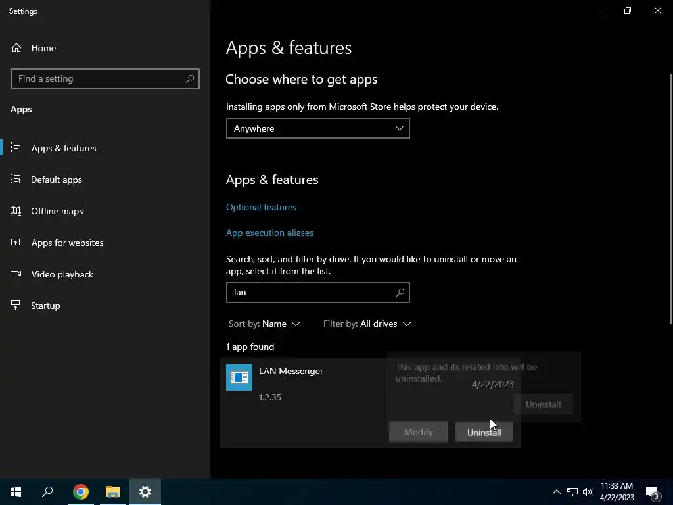The width and height of the screenshot is (673, 505).
Task: Click the Settings gear taskbar icon
Action: coord(145,492)
